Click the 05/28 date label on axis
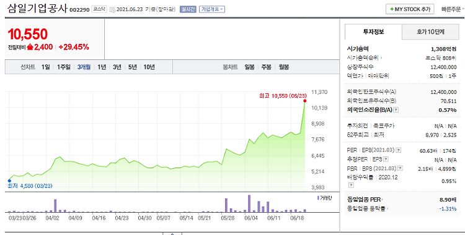The width and height of the screenshot is (465, 235). click(228, 218)
